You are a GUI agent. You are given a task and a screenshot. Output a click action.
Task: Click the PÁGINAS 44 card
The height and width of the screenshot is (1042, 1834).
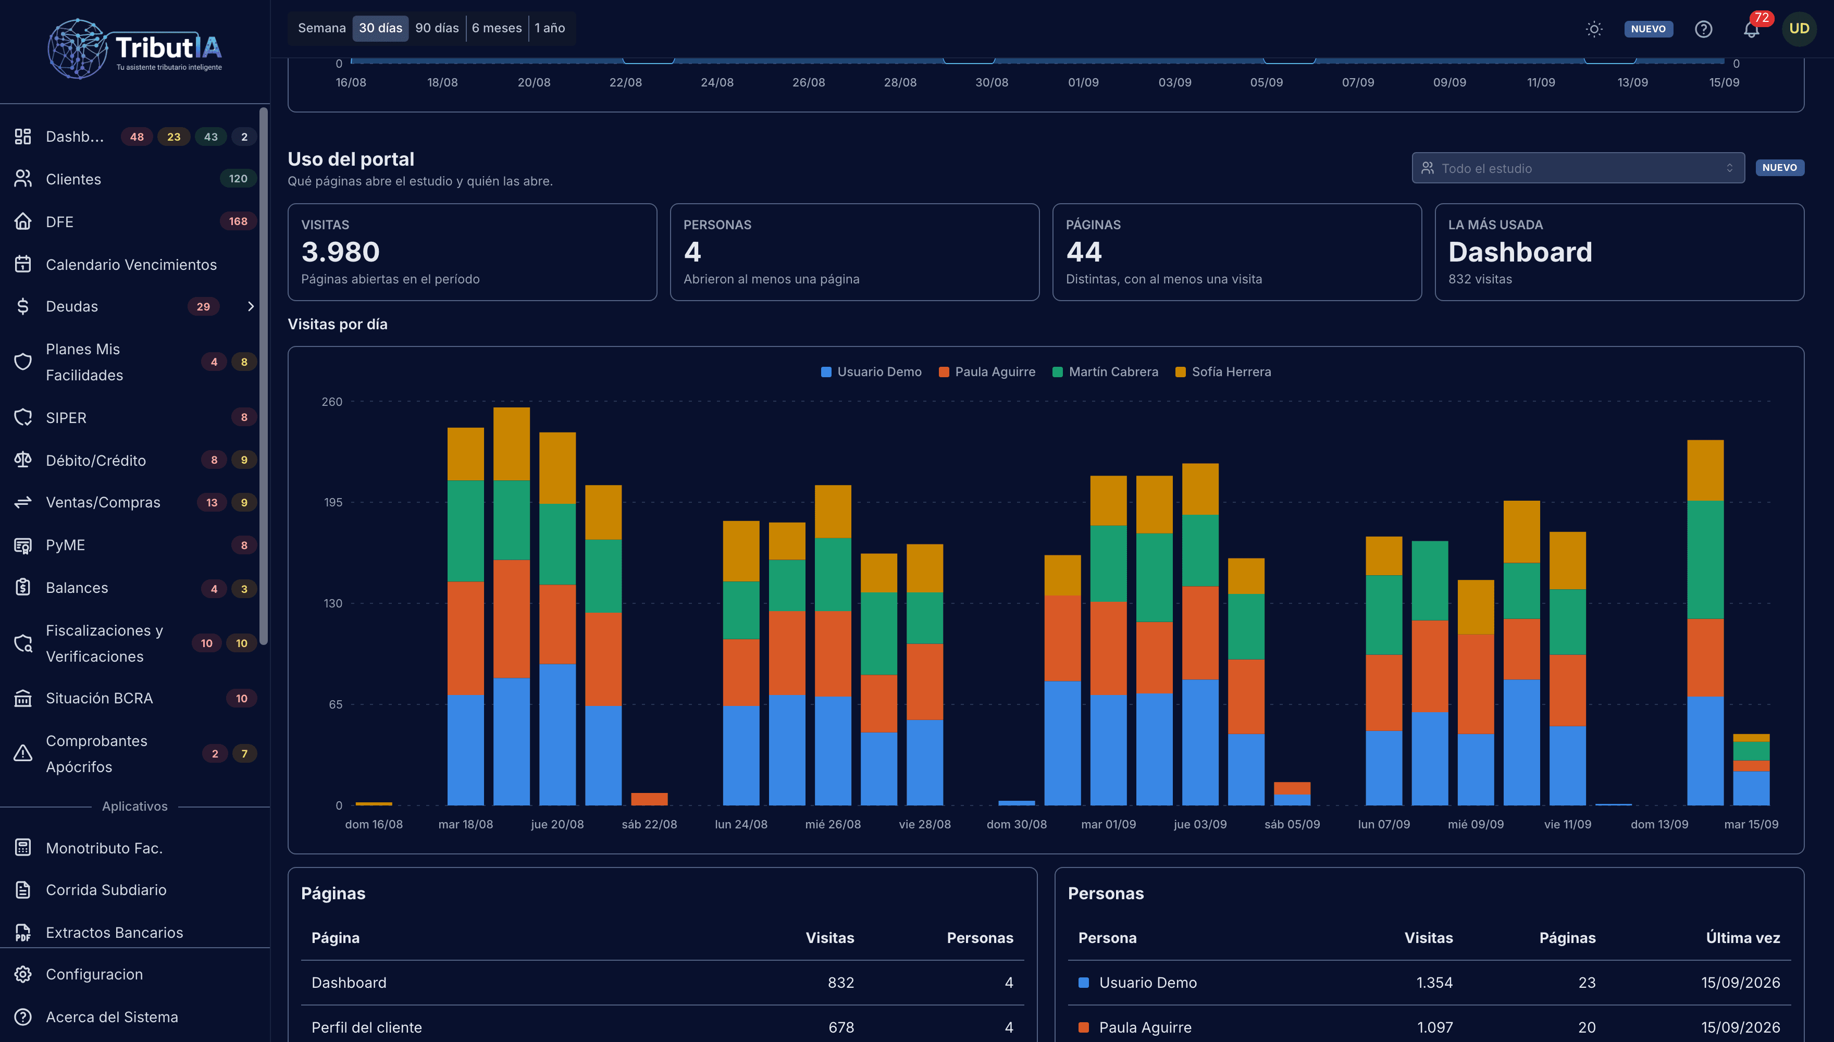[x=1236, y=252]
